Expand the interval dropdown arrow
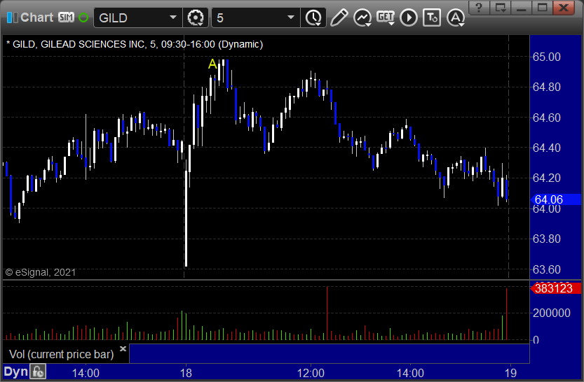Screen dimensions: 584x382 point(291,17)
